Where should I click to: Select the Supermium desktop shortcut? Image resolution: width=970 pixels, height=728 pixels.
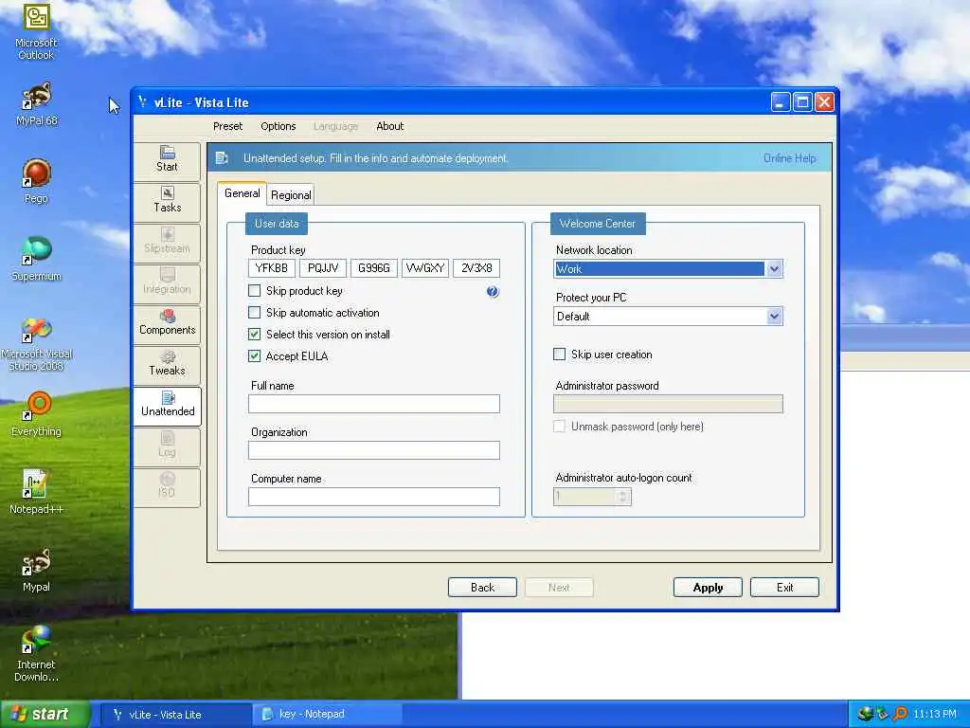coord(36,260)
